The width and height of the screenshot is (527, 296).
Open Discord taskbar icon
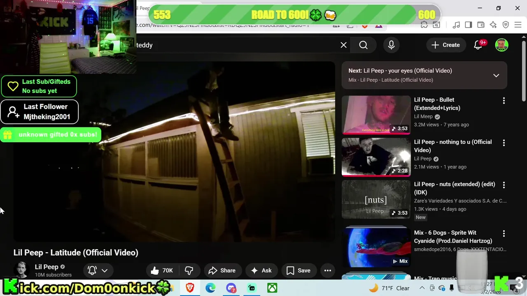click(231, 288)
